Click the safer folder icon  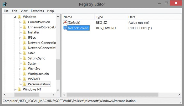pyautogui.click(x=24, y=53)
